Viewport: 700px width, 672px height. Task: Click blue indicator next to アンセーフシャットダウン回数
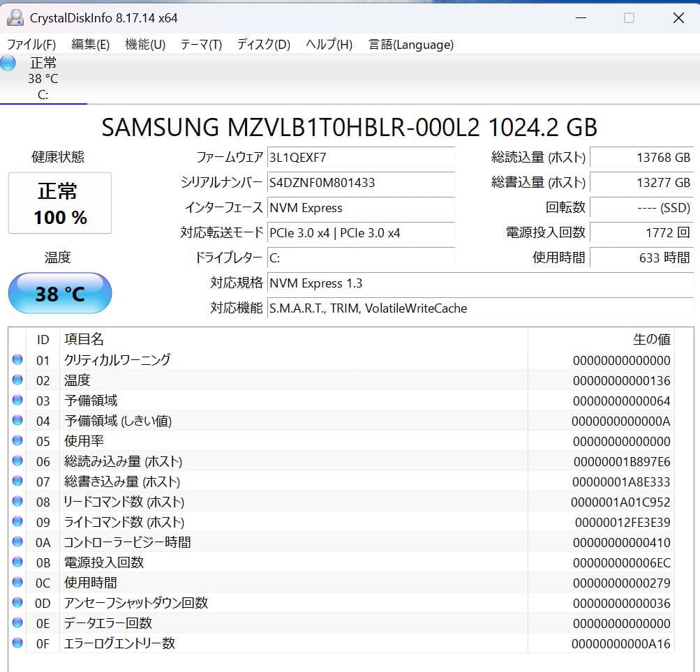tap(18, 603)
